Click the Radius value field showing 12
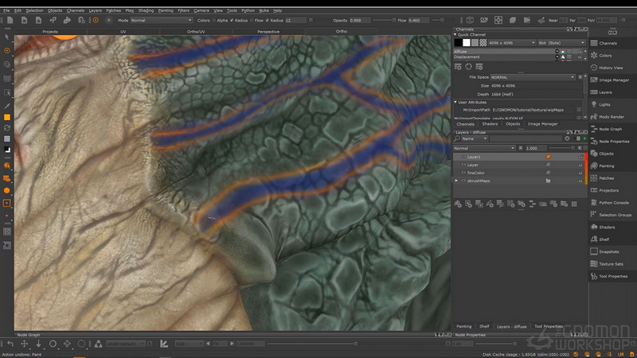 click(x=295, y=21)
